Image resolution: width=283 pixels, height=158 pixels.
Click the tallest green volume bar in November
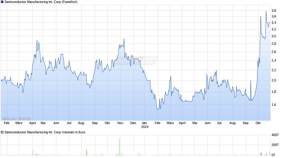point(119,147)
